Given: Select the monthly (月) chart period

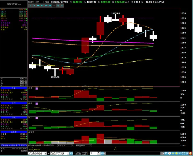Looking at the screenshot, I should [62, 5].
